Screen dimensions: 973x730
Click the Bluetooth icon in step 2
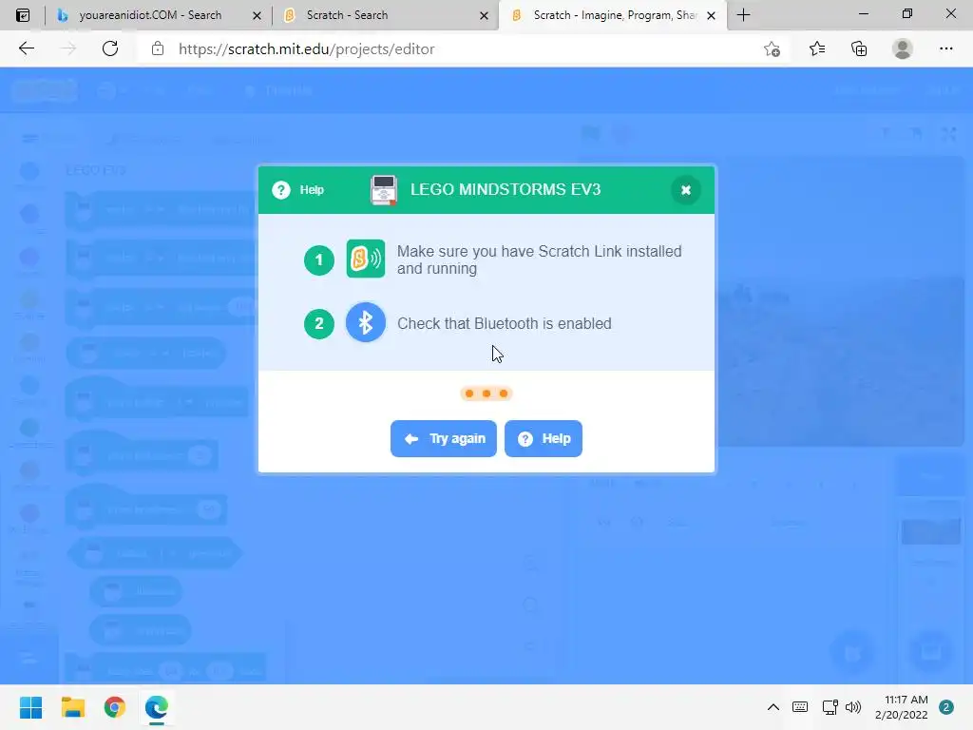pos(366,323)
